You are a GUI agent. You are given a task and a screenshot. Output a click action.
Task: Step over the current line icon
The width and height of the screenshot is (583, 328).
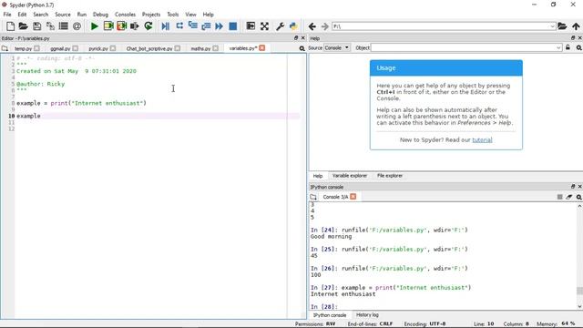click(x=179, y=26)
